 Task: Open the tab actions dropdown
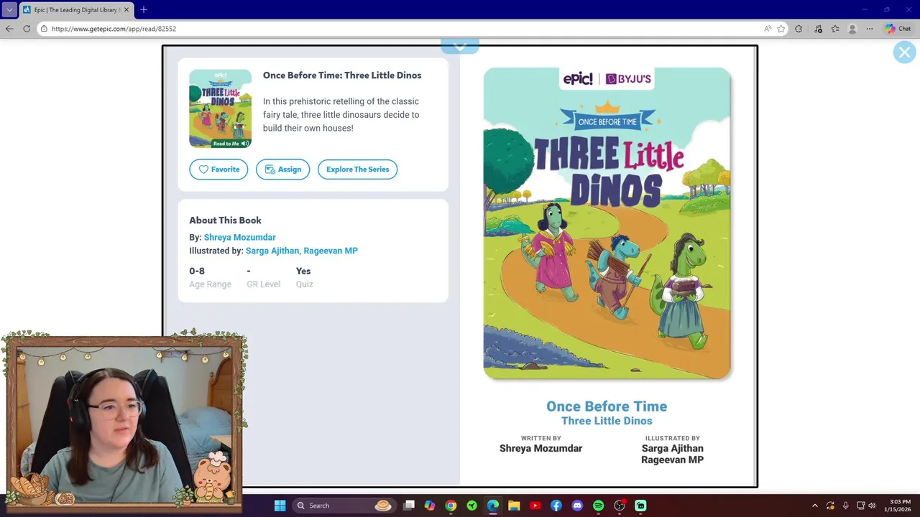[9, 10]
